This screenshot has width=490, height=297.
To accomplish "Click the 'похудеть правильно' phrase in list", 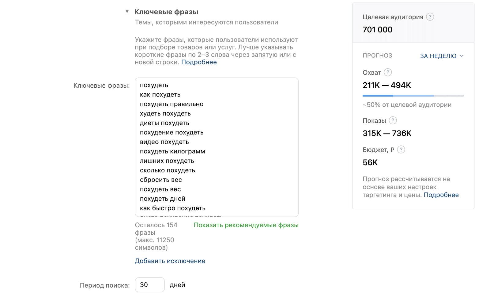I will pyautogui.click(x=171, y=104).
